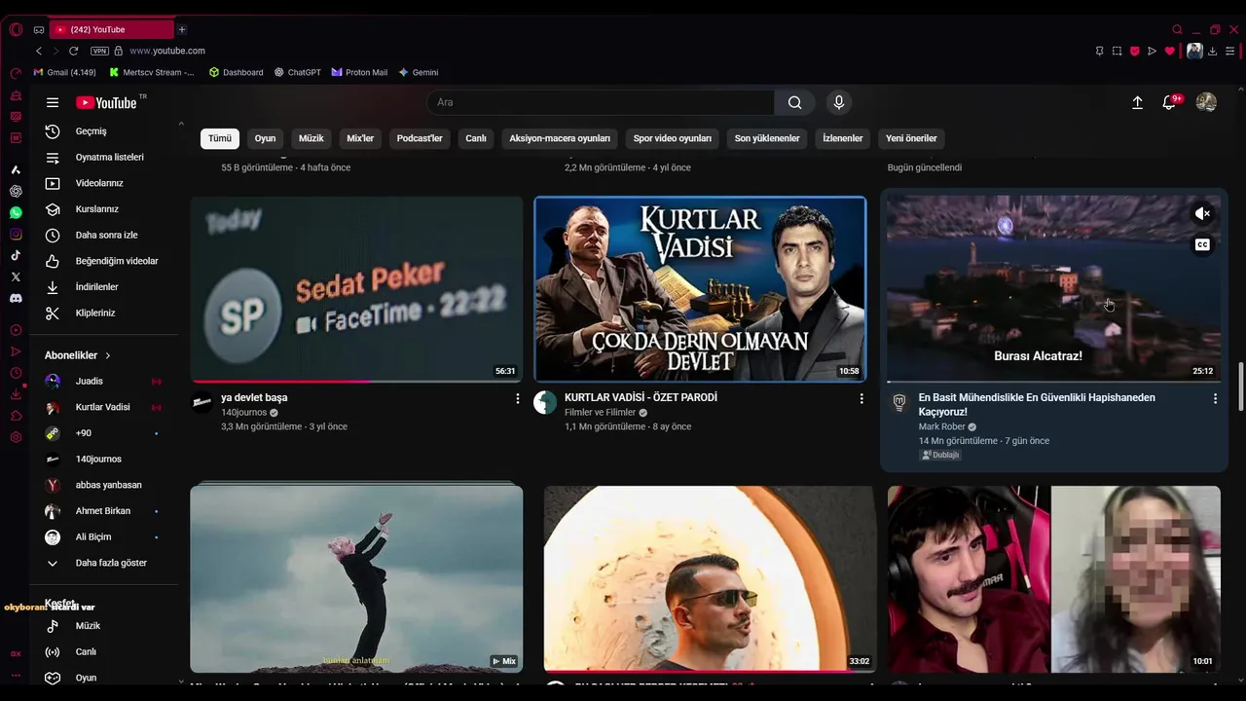Viewport: 1246px width, 701px height.
Task: Open Gmail bookmark in bookmarks bar
Action: (x=65, y=72)
